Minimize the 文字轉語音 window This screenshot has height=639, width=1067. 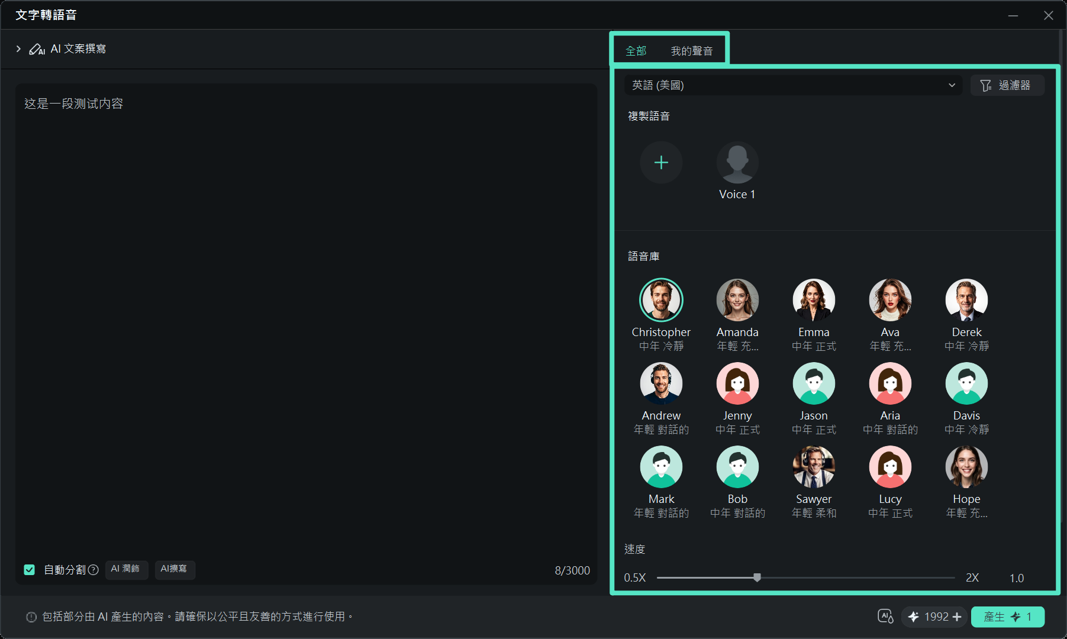click(1013, 15)
